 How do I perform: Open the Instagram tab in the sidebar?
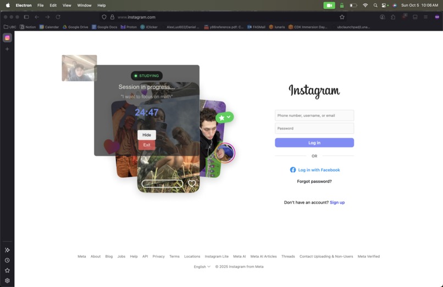click(7, 38)
